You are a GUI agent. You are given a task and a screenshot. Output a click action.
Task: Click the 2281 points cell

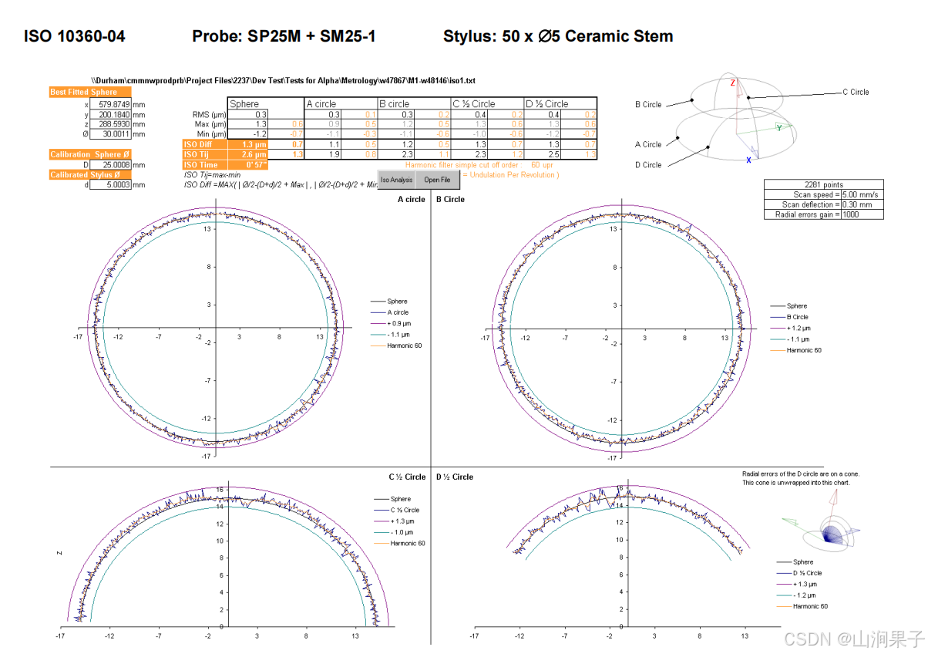coord(824,185)
